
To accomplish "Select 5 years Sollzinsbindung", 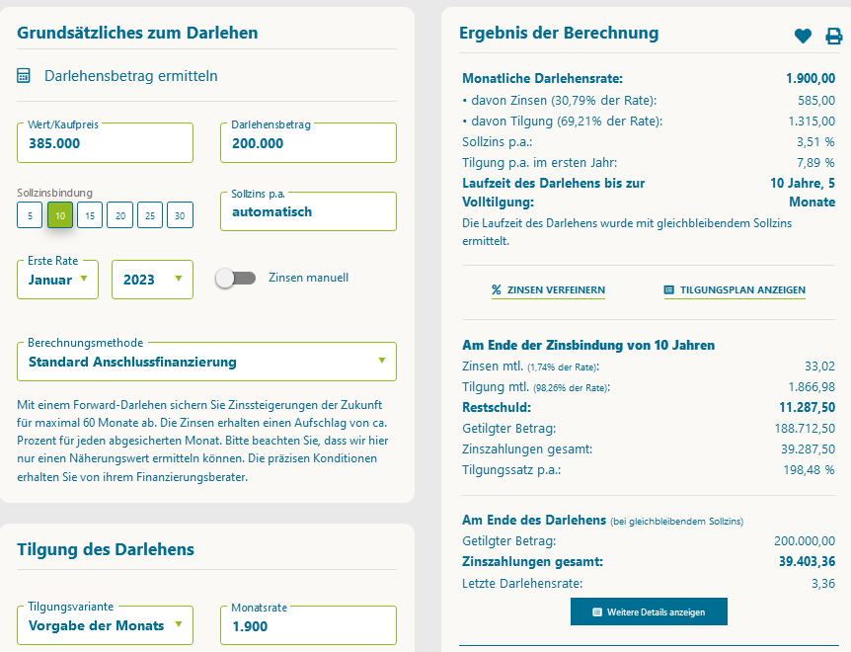I will pyautogui.click(x=30, y=215).
